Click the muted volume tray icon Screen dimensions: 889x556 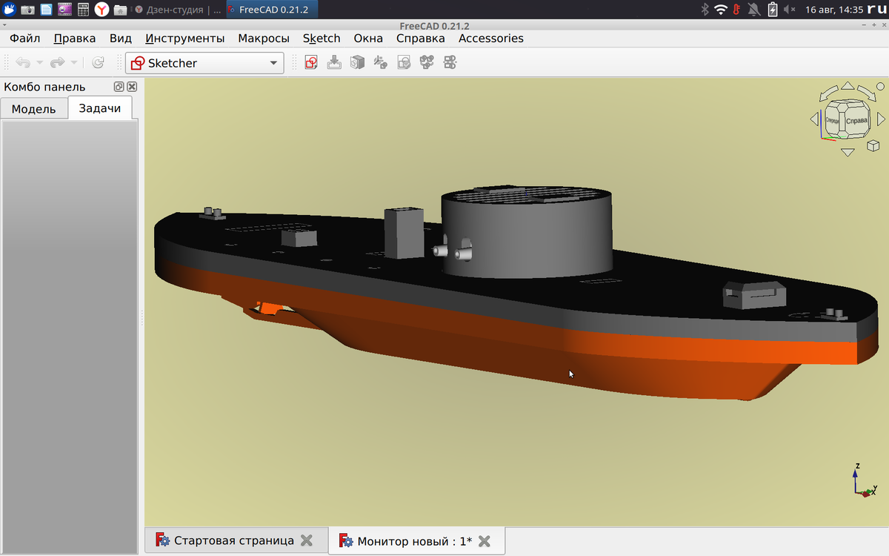[790, 10]
